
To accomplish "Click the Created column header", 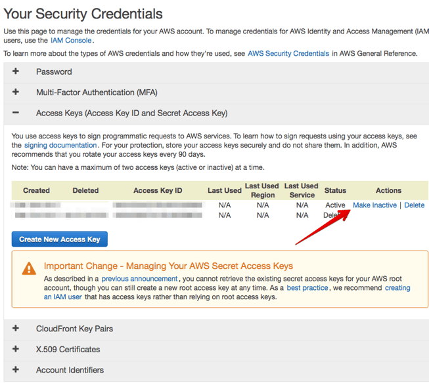I will [36, 191].
